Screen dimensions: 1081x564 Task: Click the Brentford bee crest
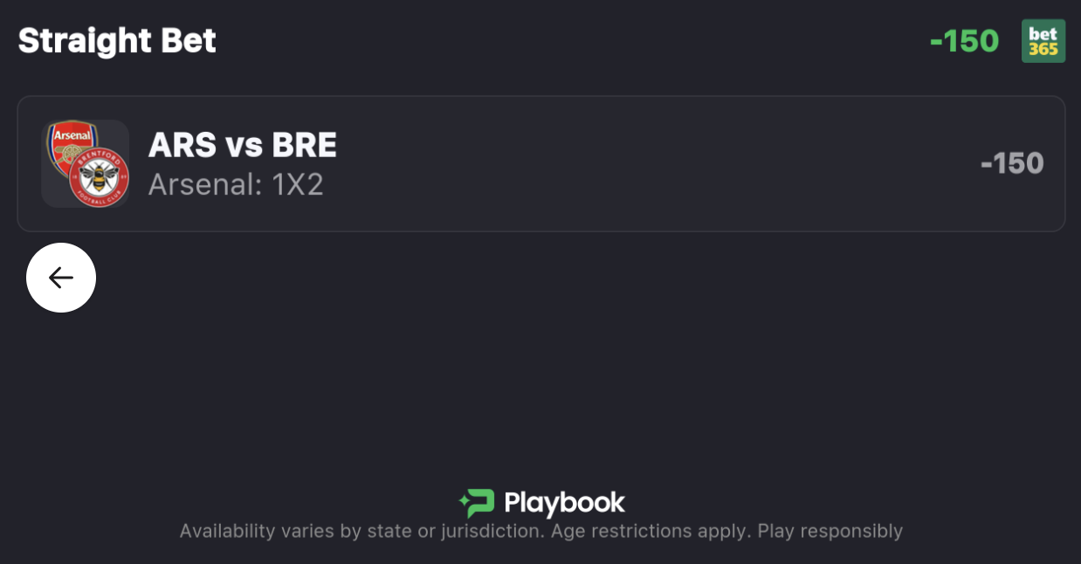click(100, 180)
